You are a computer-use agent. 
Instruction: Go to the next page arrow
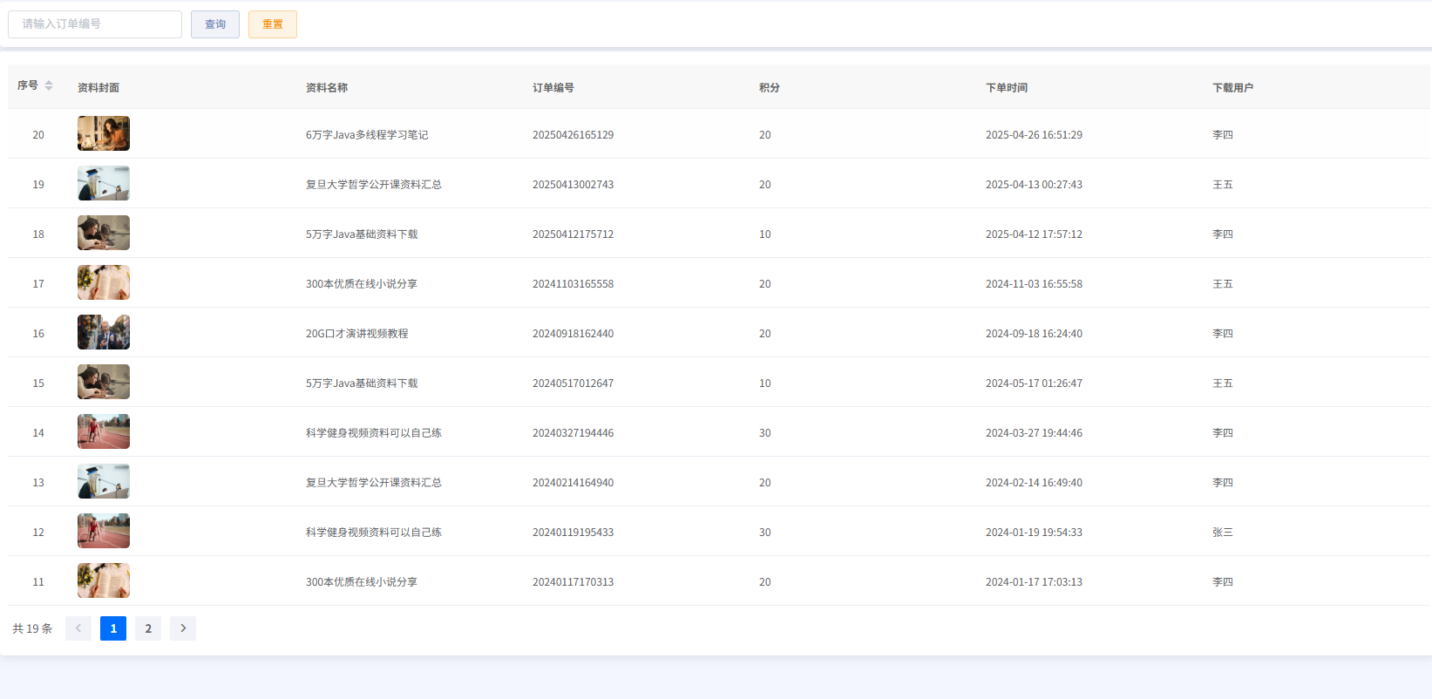point(183,628)
